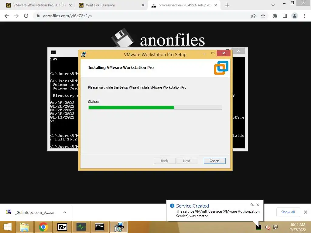Open the Chrome profile avatar
The image size is (311, 233).
coord(295,16)
